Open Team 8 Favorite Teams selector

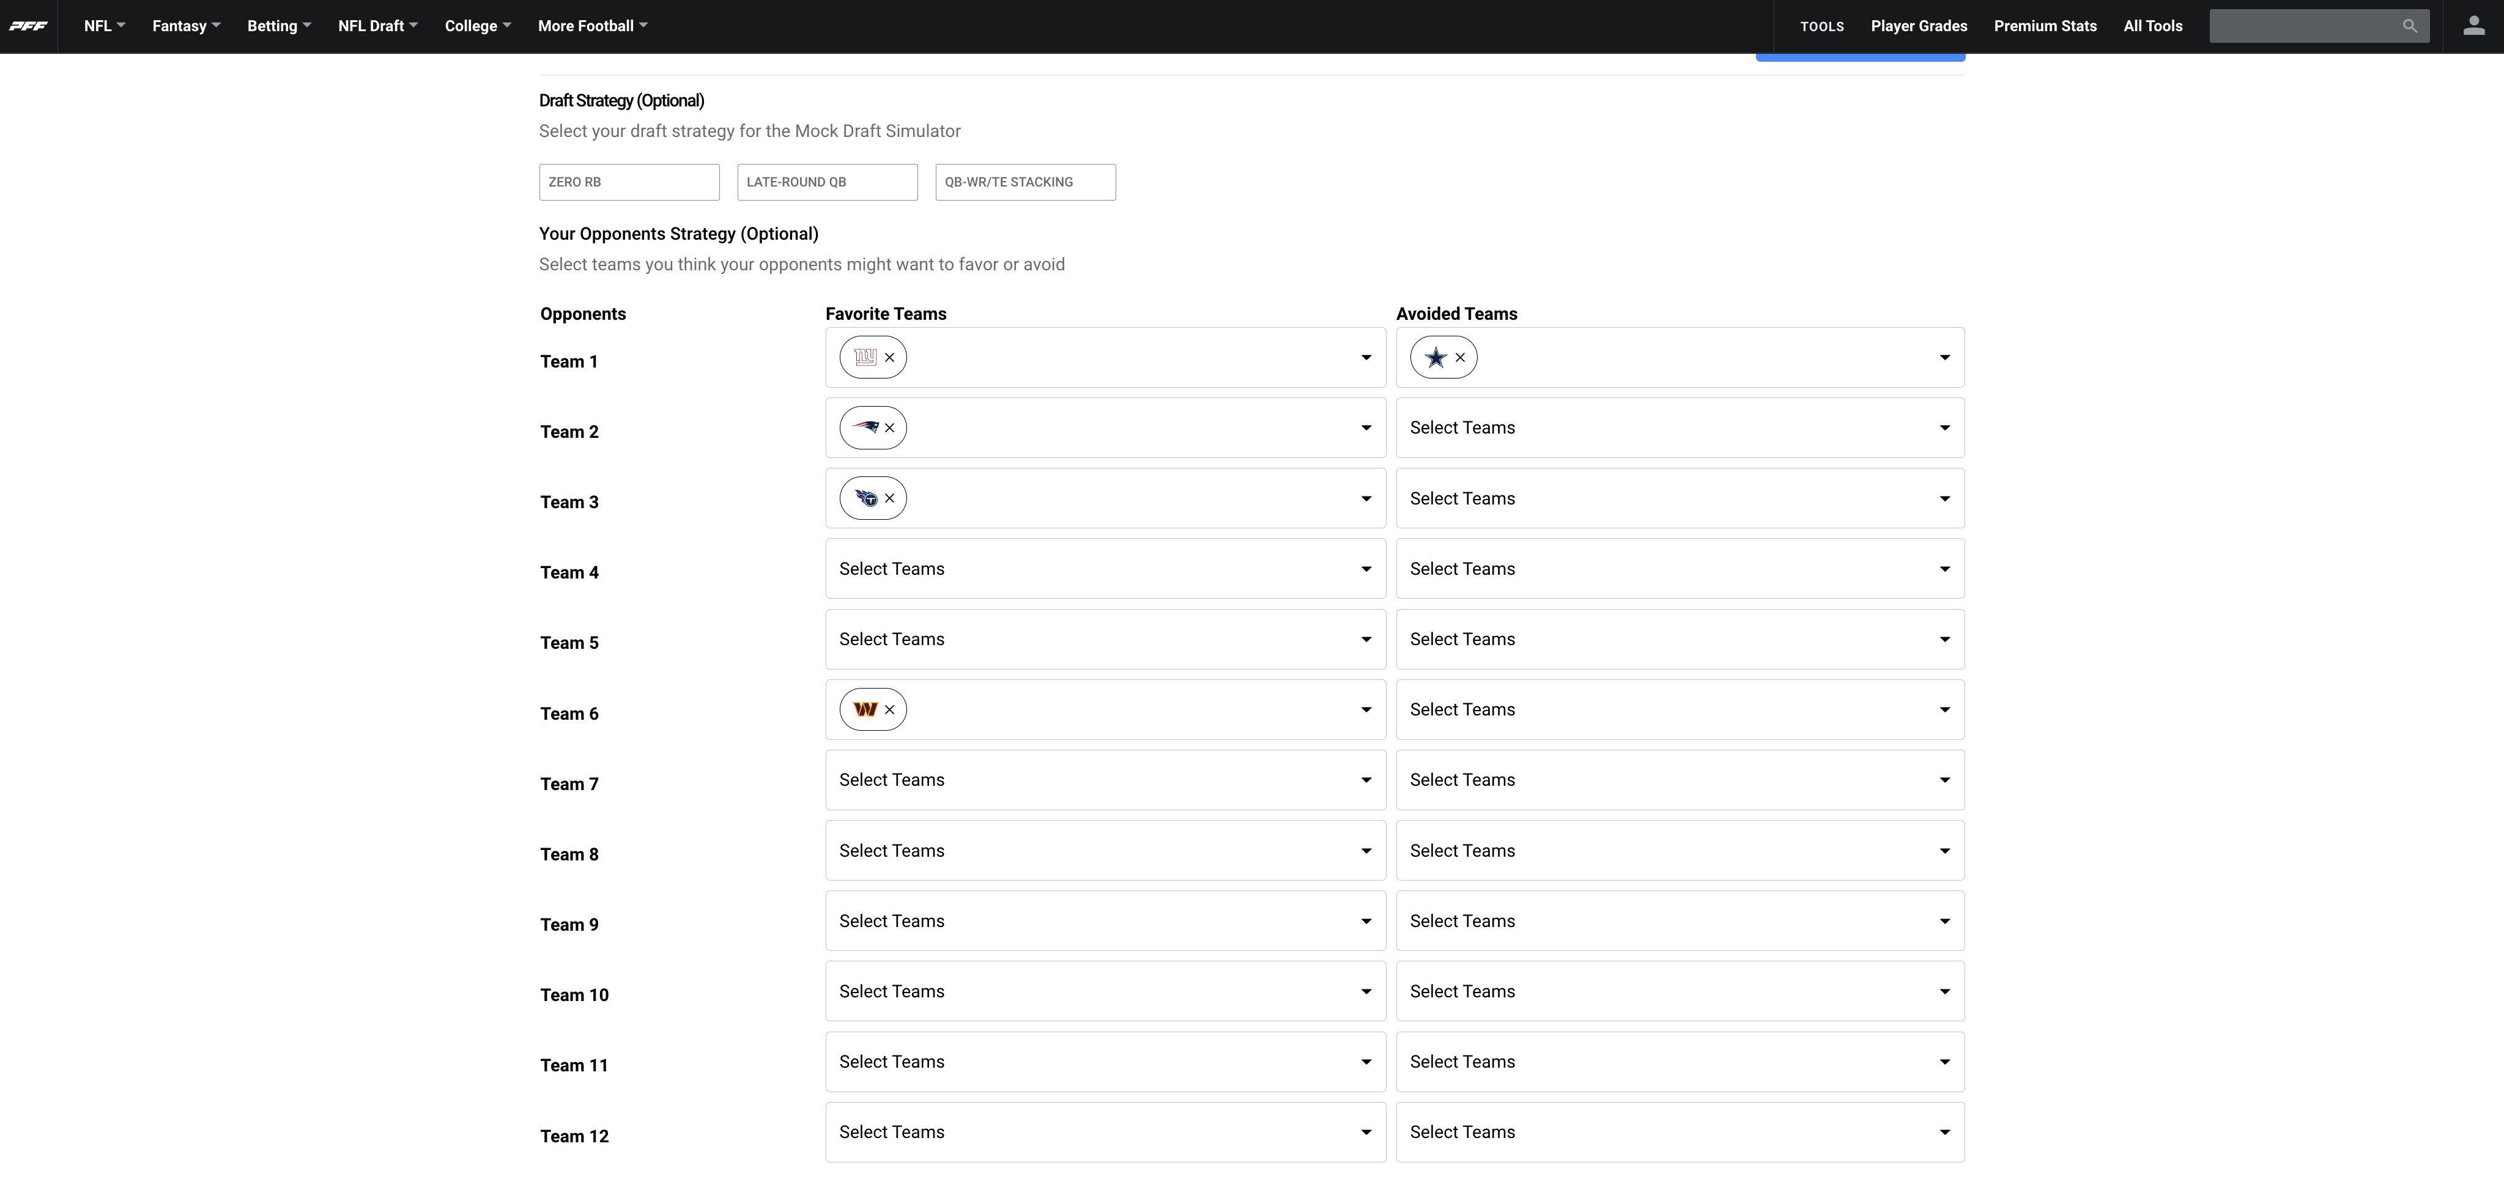point(1103,850)
